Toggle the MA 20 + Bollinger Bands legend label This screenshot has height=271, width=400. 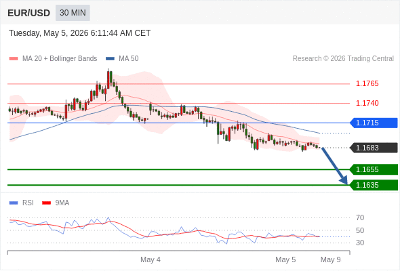coord(60,59)
